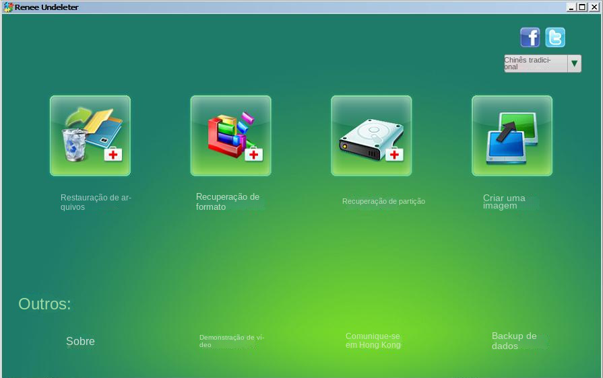The height and width of the screenshot is (378, 603).
Task: Click the Restauração de arquivos text label
Action: (x=95, y=202)
